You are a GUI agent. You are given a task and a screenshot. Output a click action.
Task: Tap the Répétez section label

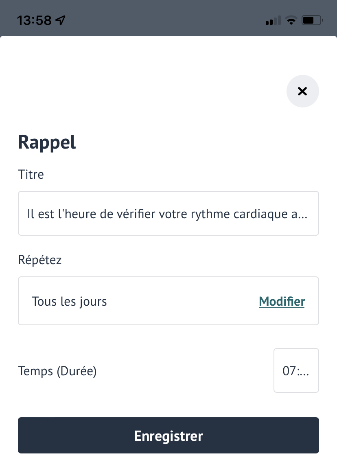[x=40, y=260]
